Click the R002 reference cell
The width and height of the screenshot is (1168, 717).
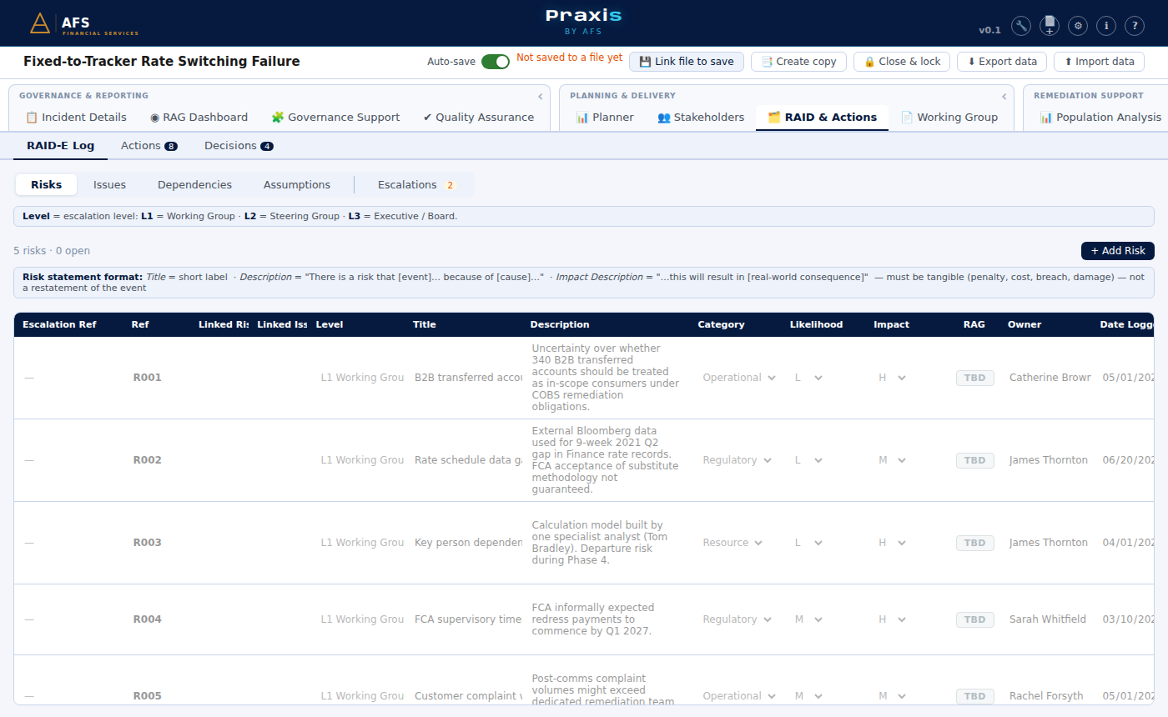147,460
